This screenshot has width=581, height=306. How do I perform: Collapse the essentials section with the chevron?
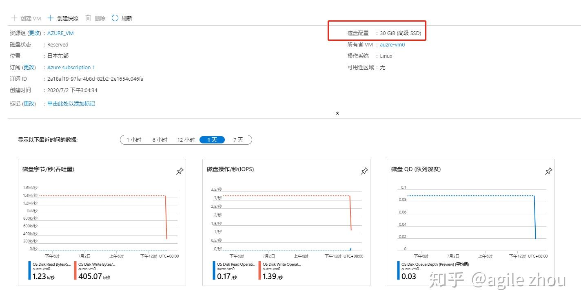click(337, 113)
